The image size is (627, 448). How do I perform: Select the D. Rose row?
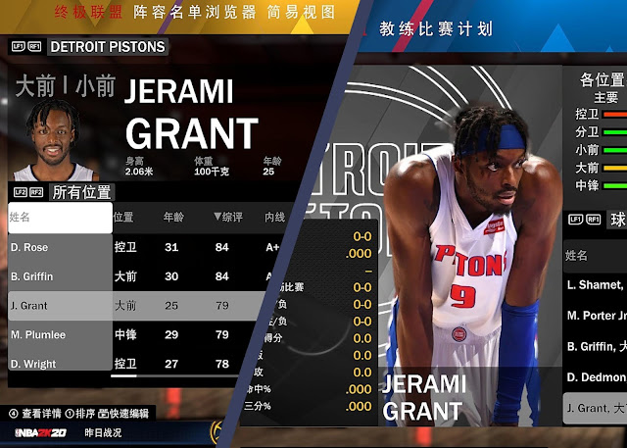point(144,247)
